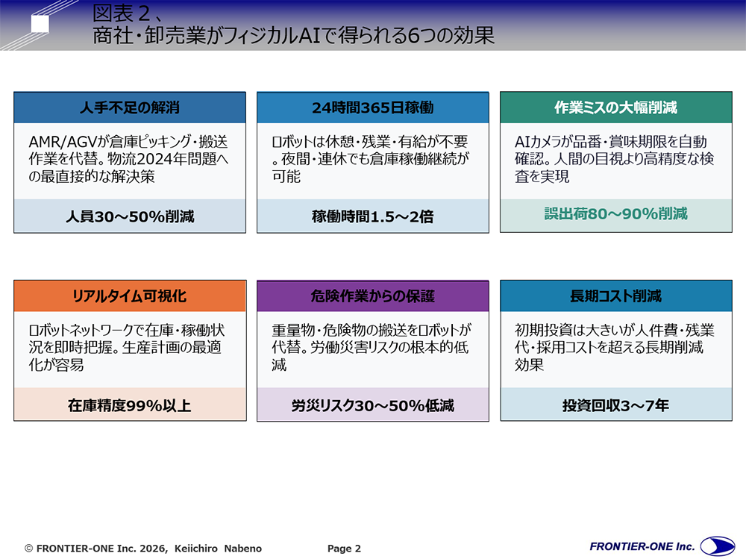
Task: Click the 'AMR/AGVが倉庫ピッキング' description text
Action: coord(128,159)
